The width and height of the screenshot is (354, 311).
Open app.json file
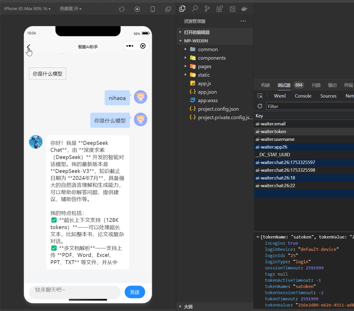click(207, 92)
